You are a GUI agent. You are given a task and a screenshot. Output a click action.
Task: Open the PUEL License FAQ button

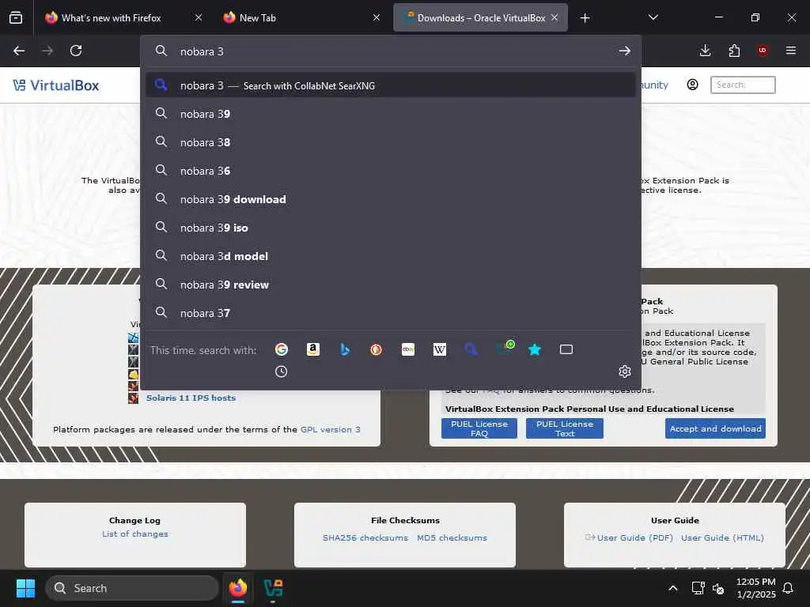coord(479,428)
